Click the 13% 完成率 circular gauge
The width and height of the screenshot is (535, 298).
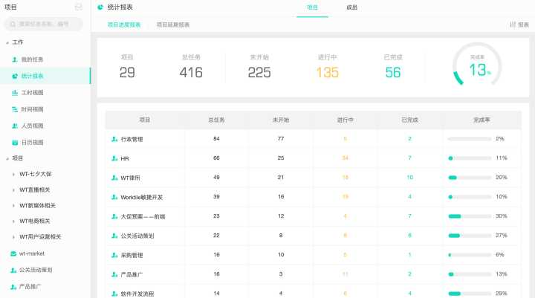pyautogui.click(x=477, y=65)
